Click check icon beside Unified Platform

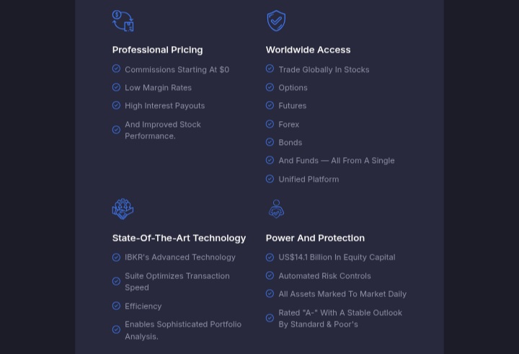(x=270, y=179)
